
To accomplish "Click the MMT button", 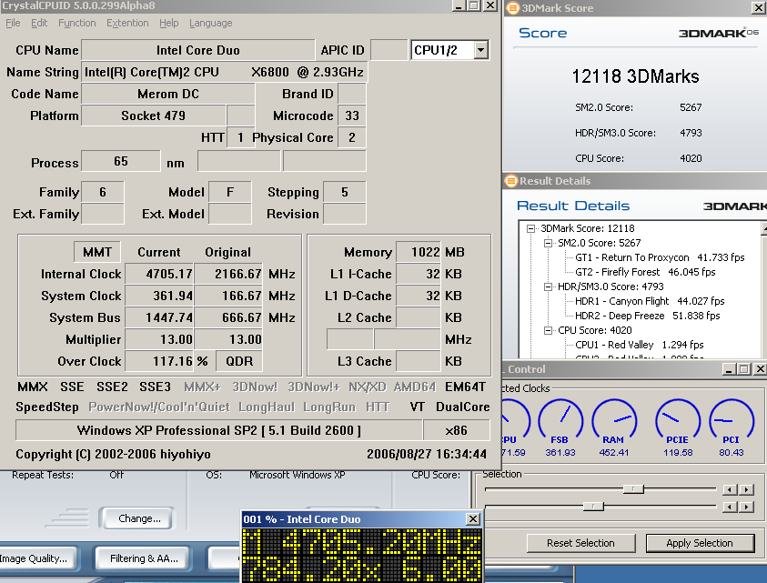I will 97,252.
